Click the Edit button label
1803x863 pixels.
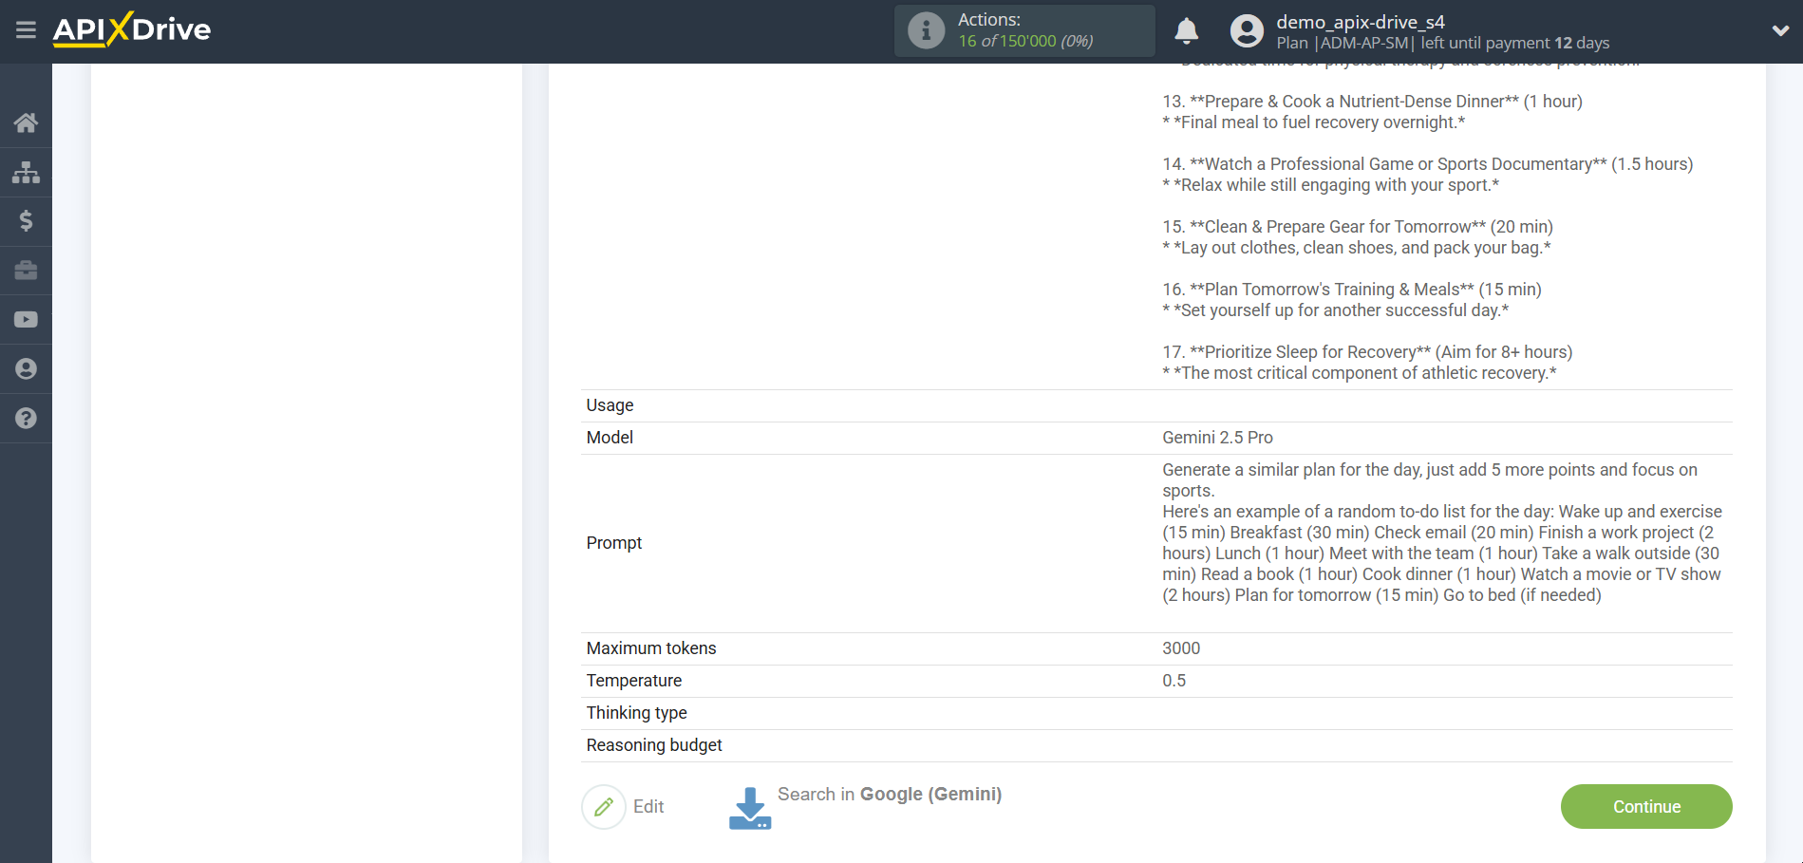[x=648, y=805]
